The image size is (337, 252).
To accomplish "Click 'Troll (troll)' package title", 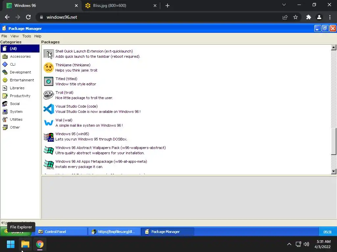I will click(x=64, y=93).
